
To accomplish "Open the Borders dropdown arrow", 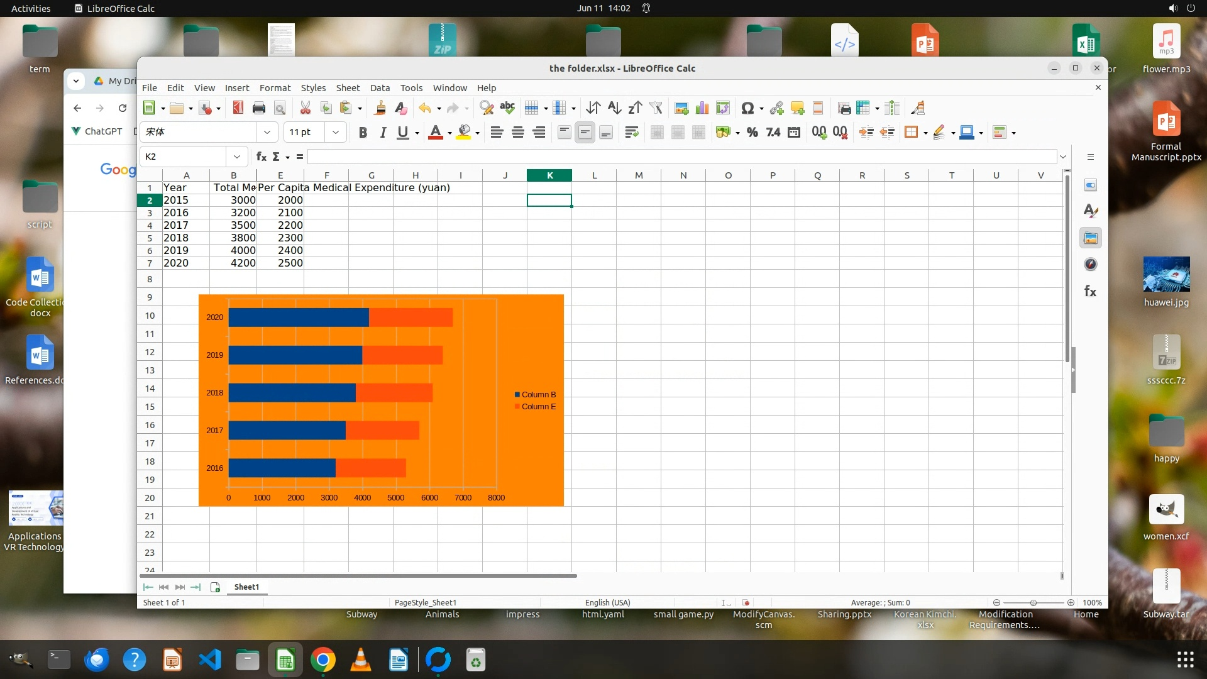I will (925, 133).
